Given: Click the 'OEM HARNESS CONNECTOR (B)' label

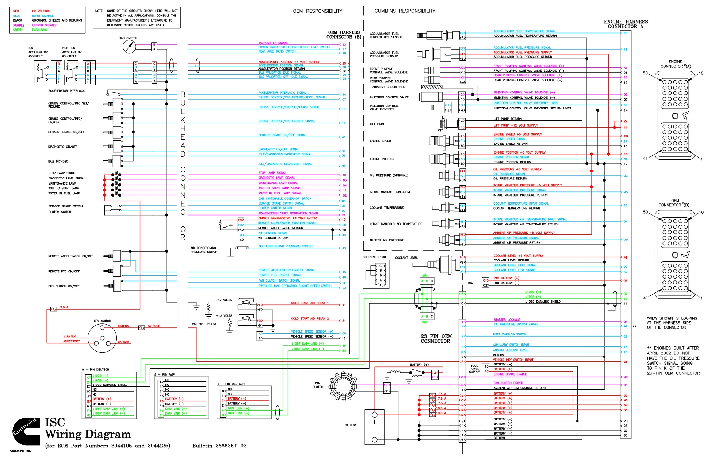Looking at the screenshot, I should point(344,35).
